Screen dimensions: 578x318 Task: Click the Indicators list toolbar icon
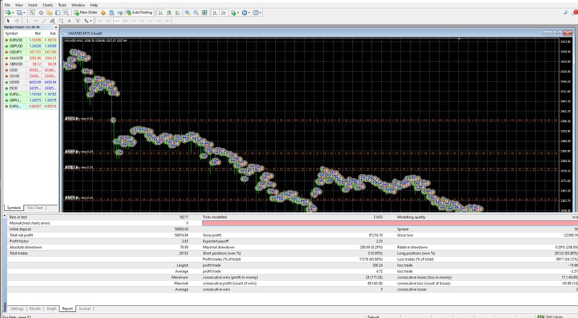click(x=233, y=13)
